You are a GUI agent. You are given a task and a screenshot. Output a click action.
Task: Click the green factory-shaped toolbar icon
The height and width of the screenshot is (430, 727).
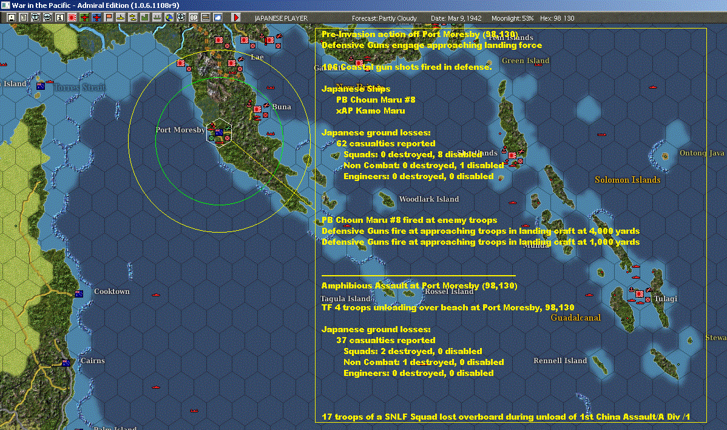tap(144, 18)
